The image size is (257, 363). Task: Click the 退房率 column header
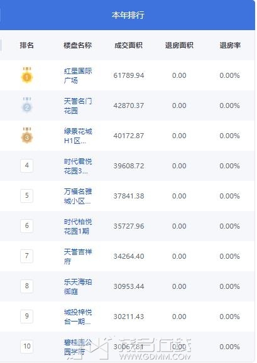230,45
